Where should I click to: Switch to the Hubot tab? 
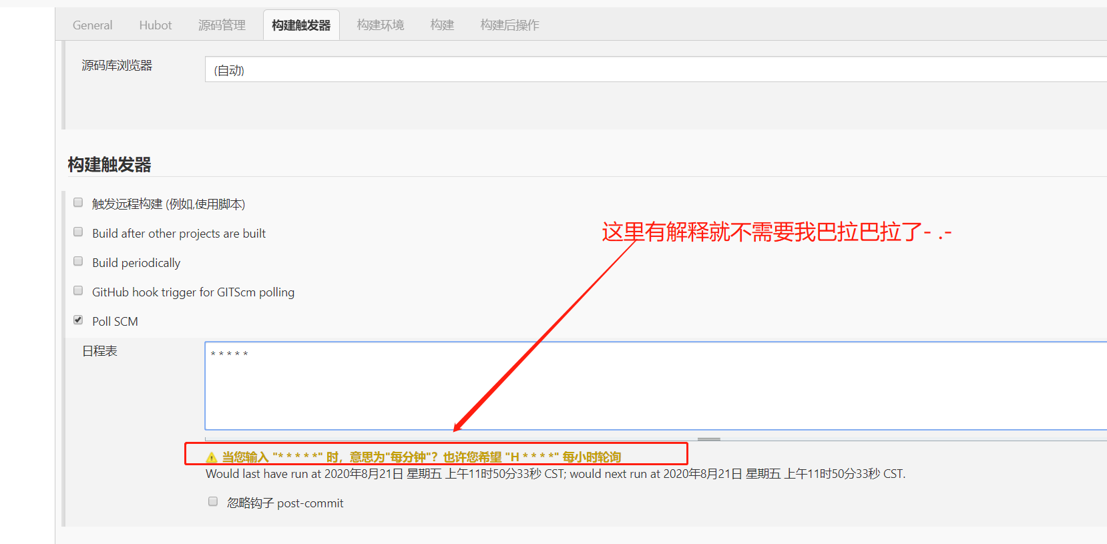156,25
